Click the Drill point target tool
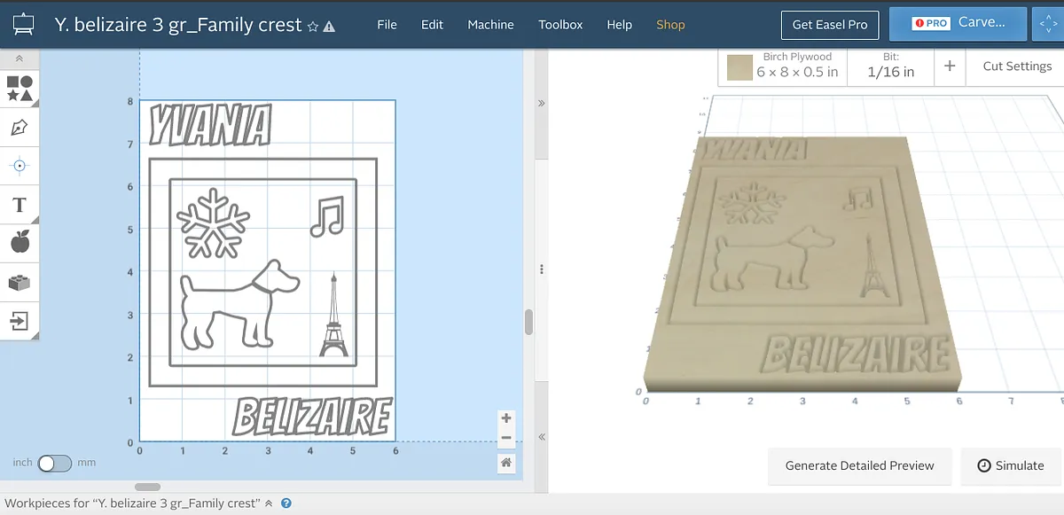This screenshot has width=1064, height=515. click(x=20, y=166)
